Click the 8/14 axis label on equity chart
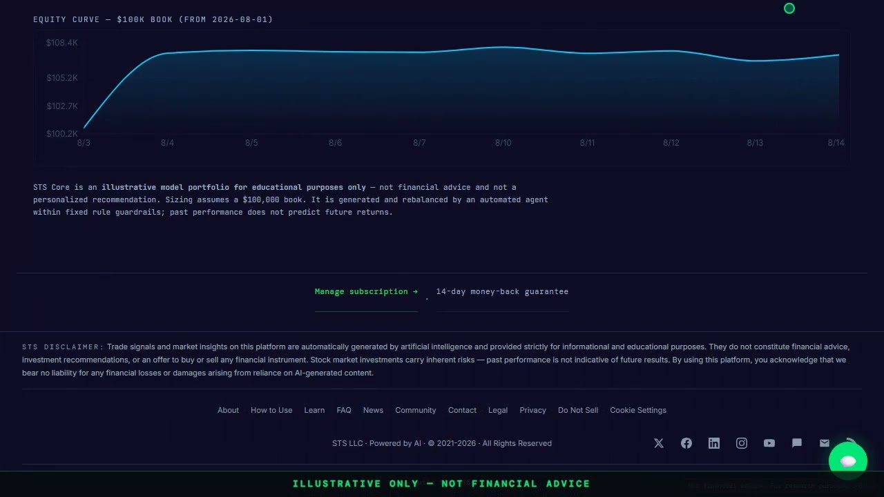Image resolution: width=884 pixels, height=497 pixels. [x=836, y=143]
